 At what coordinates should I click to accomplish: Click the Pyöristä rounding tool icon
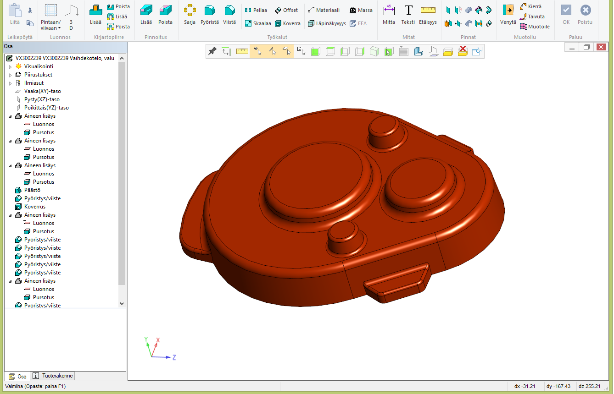pyautogui.click(x=209, y=14)
